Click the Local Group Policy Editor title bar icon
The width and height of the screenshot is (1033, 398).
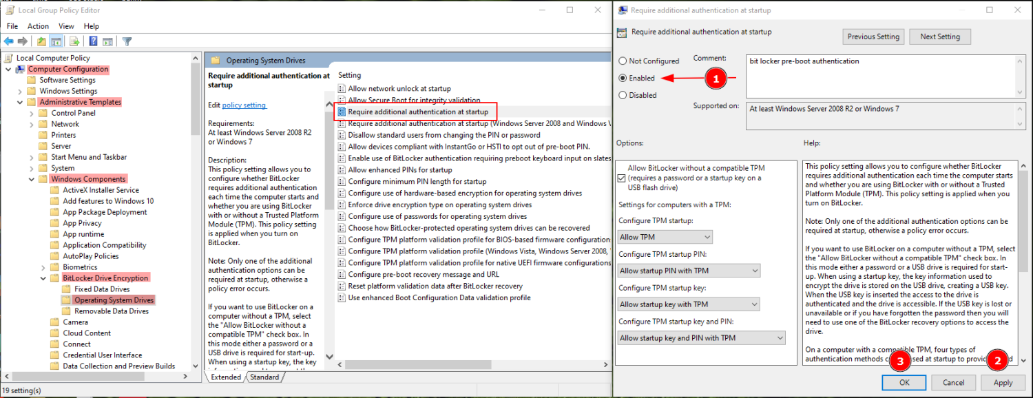8,10
